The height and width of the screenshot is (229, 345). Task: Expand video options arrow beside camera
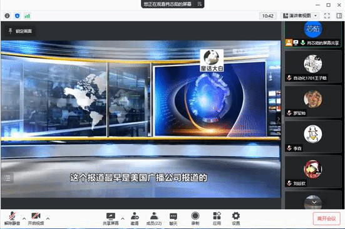48,218
